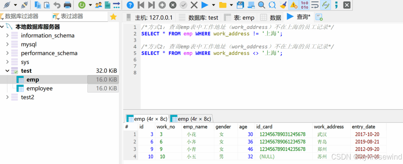
Task: Click the copy icon in toolbar
Action: click(38, 5)
